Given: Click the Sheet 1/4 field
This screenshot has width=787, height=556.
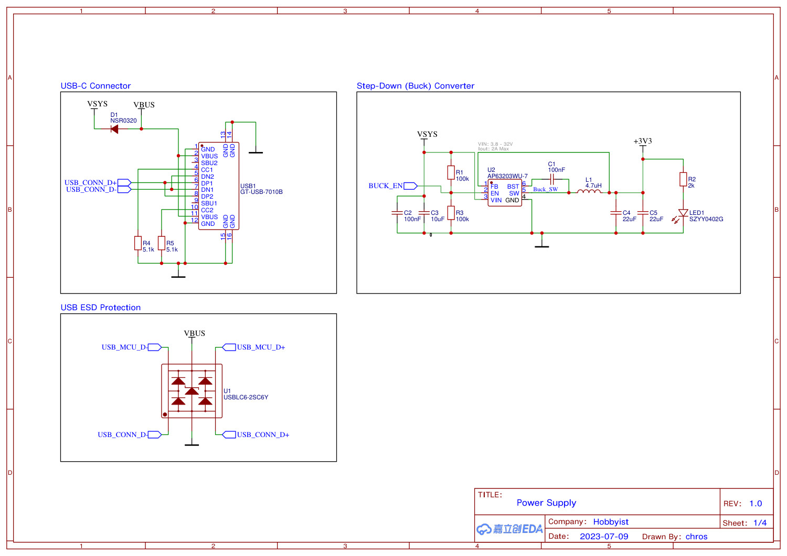Looking at the screenshot, I should tap(744, 522).
